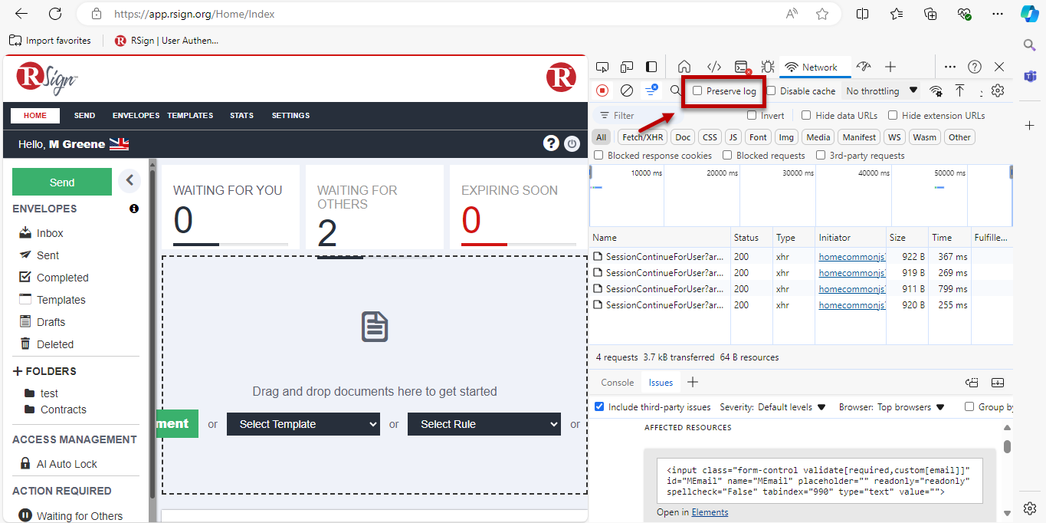Screen dimensions: 1046x523
Task: Open the Copilot icon in Edge
Action: pos(1030,14)
